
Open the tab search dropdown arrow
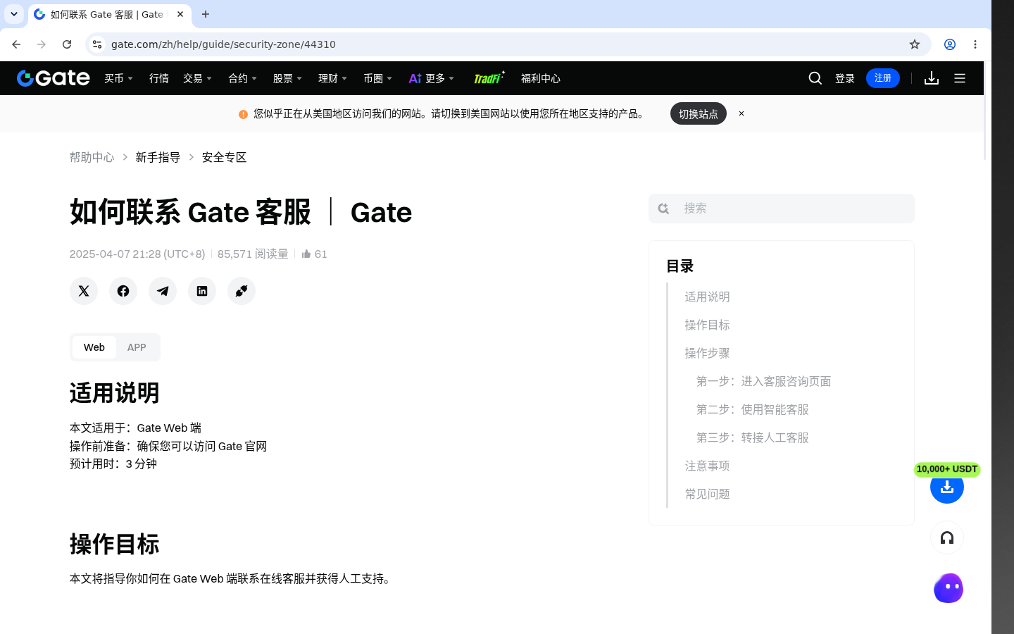click(x=14, y=14)
